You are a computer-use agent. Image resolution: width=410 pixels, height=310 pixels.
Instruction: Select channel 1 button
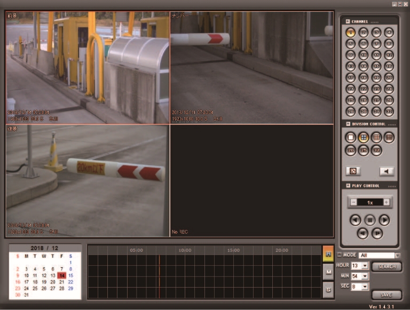[351, 33]
